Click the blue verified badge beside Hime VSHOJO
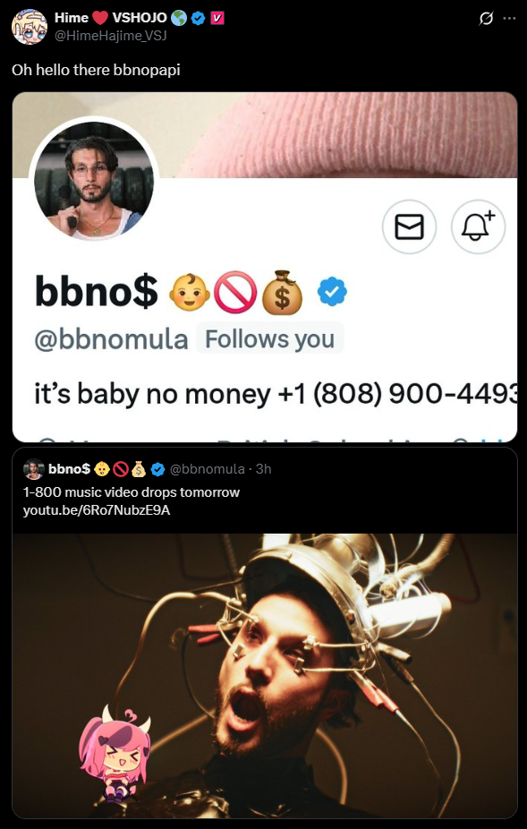The height and width of the screenshot is (829, 527). click(198, 19)
